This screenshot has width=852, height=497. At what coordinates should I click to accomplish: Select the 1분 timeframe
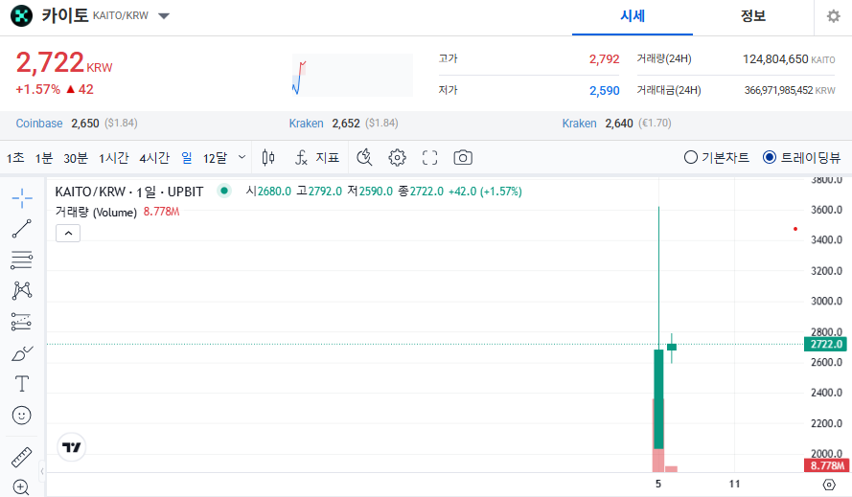(44, 158)
